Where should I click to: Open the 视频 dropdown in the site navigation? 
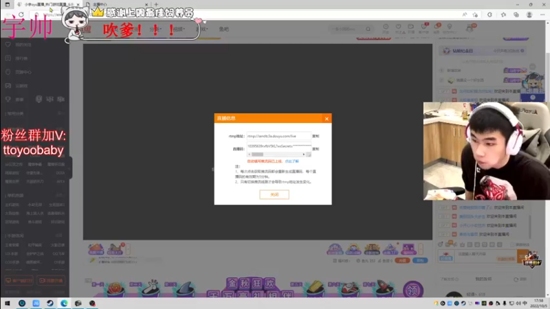pyautogui.click(x=179, y=29)
